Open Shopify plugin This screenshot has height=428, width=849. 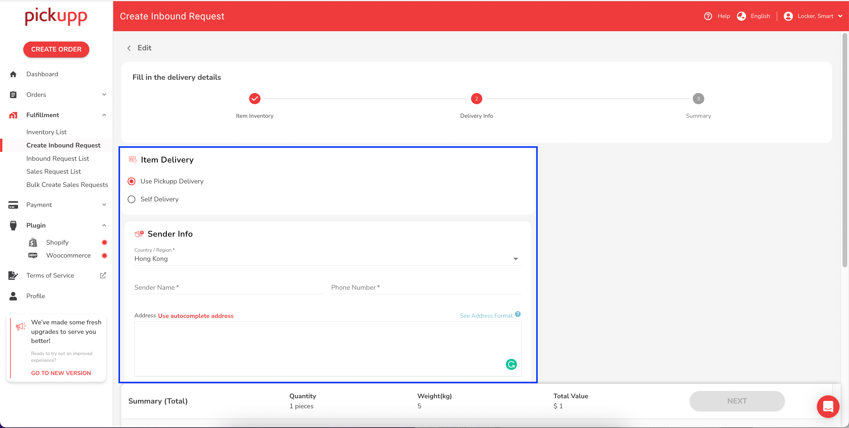point(57,243)
